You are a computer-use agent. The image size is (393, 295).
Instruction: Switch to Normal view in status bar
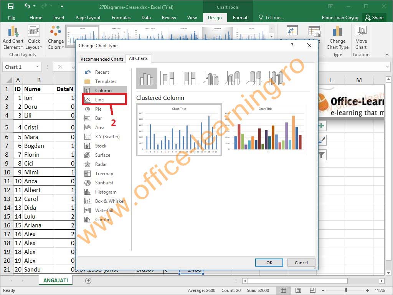(284, 290)
